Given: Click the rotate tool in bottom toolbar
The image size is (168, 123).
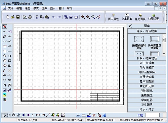Looking at the screenshot, I should click(14, 115).
